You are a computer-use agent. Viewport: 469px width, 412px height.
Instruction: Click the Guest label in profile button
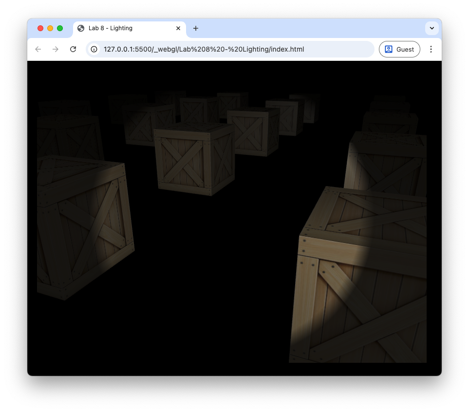point(405,49)
